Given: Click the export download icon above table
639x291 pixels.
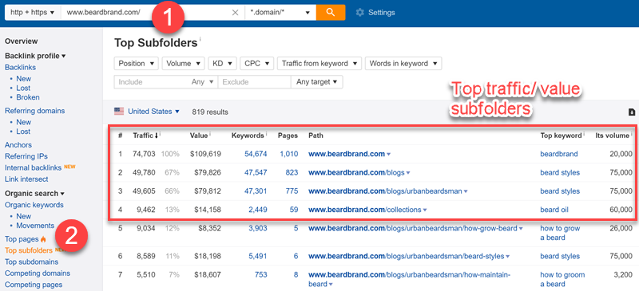Looking at the screenshot, I should click(x=632, y=112).
